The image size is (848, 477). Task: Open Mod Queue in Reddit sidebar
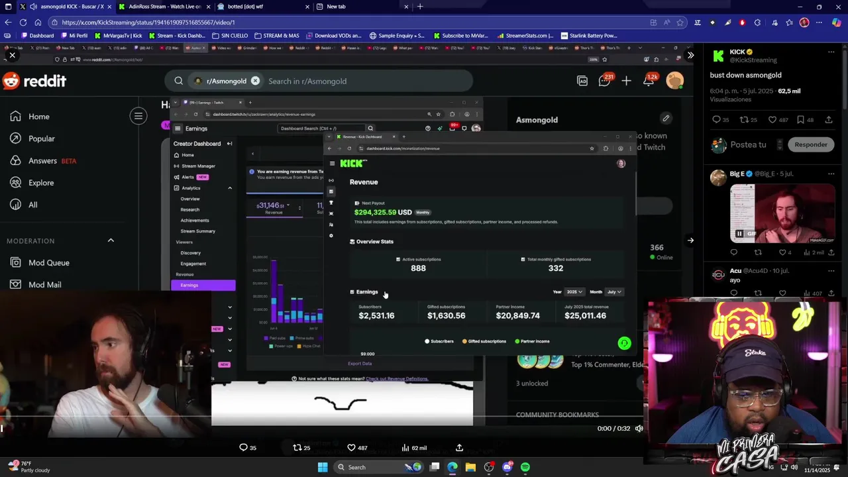40,263
